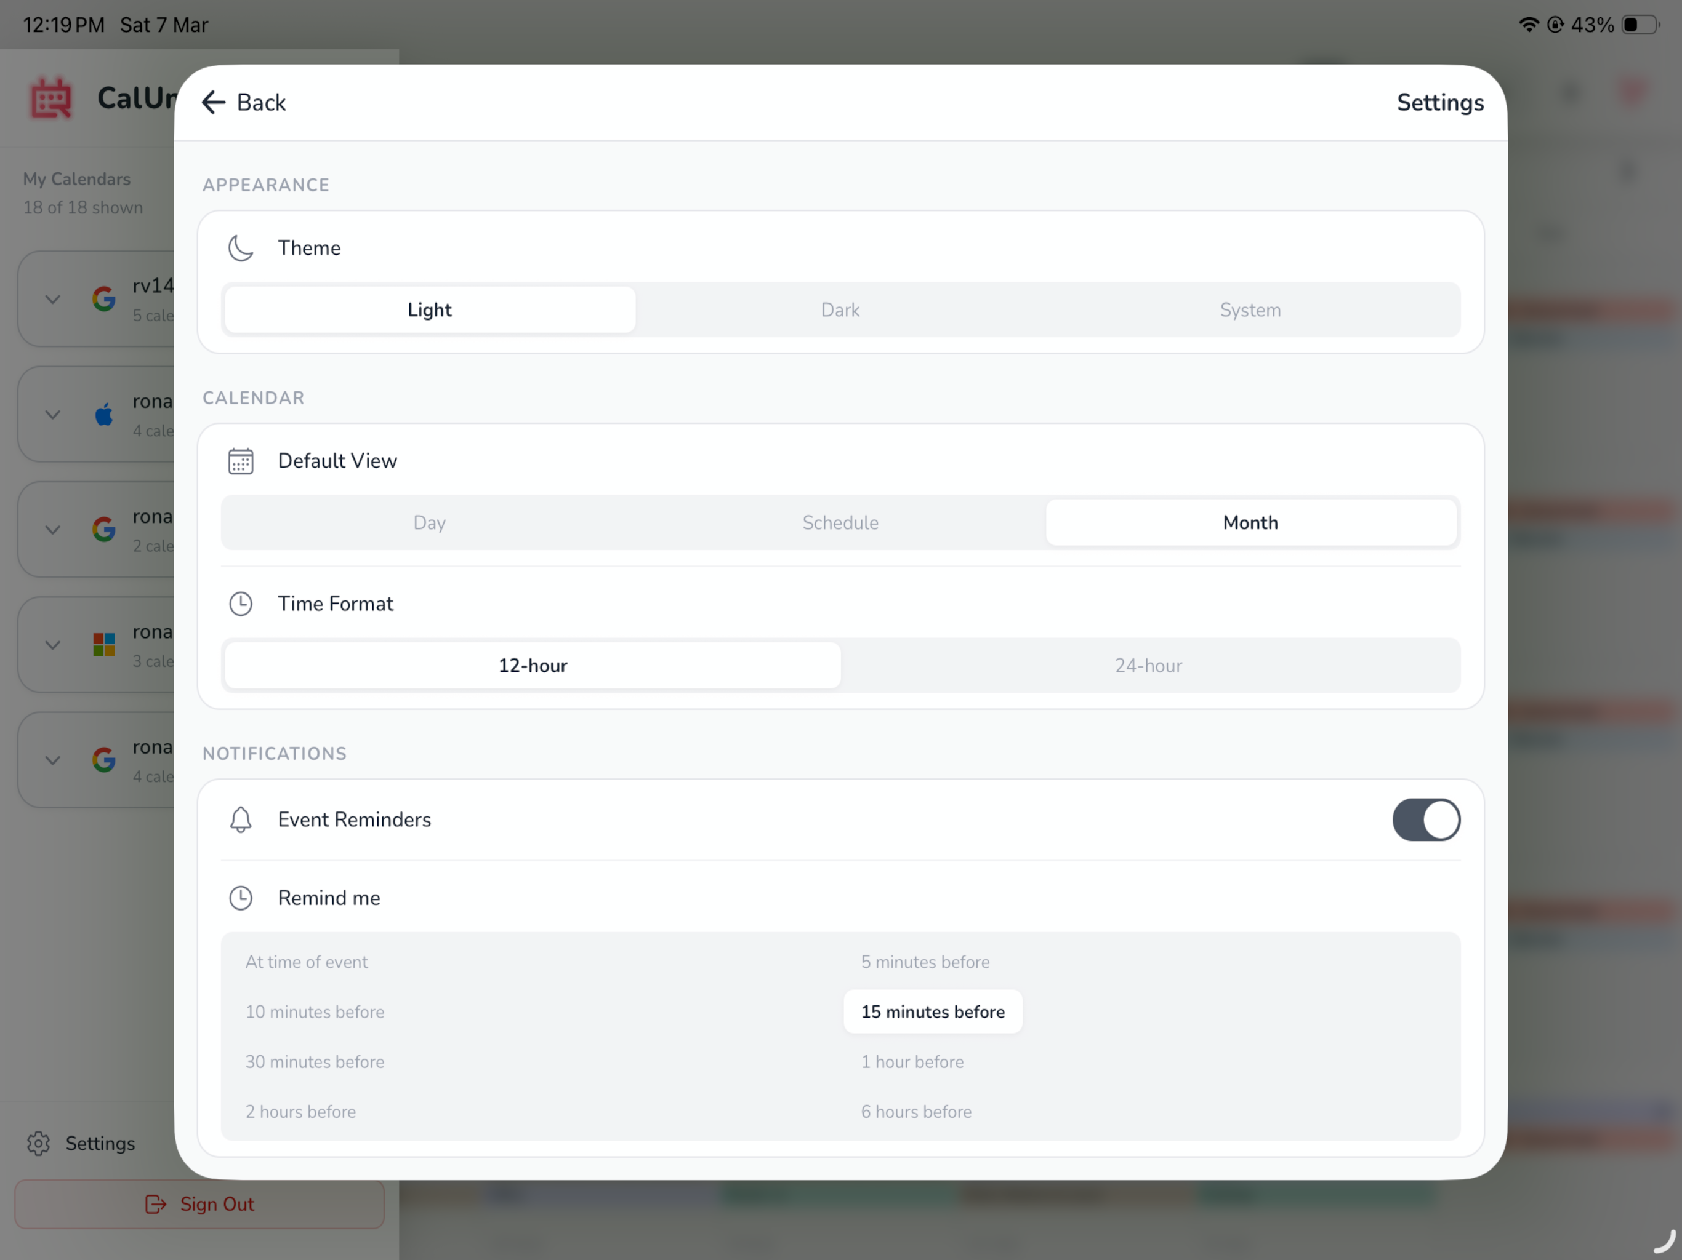
Task: Select 24-hour time format
Action: pos(1148,666)
